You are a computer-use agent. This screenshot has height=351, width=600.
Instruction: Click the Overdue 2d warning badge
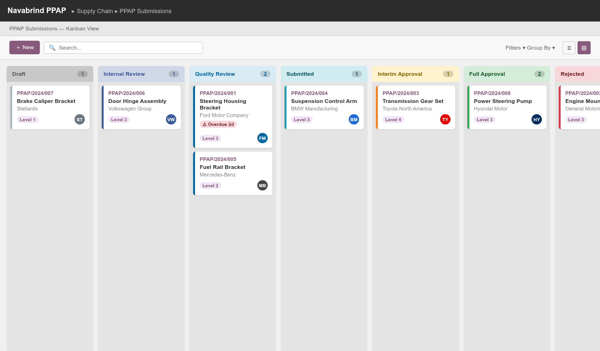(x=218, y=124)
